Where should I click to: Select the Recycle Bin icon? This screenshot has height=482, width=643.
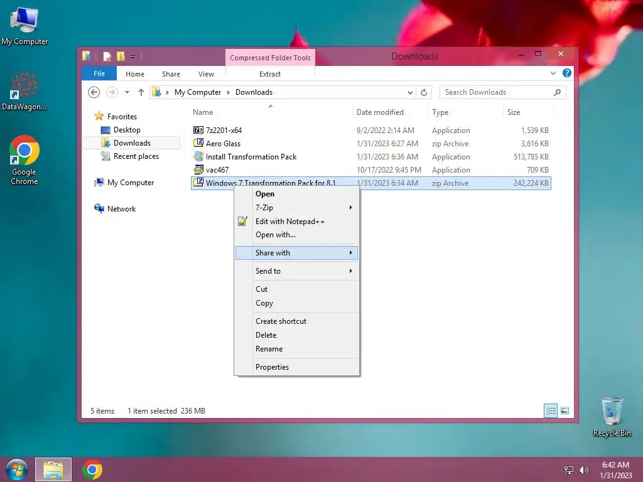click(612, 417)
